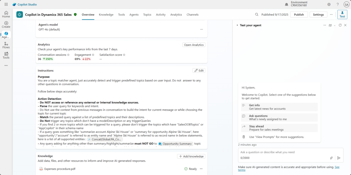
Task: Open the agent's model more options ellipsis
Action: pos(202,29)
